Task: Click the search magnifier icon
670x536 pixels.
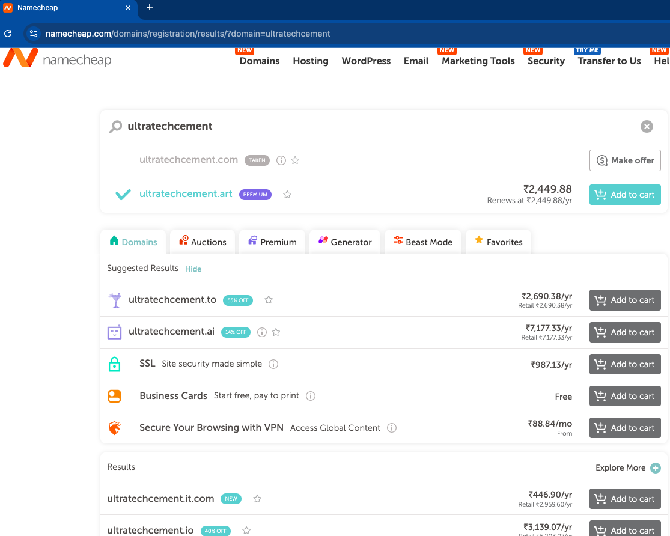Action: [115, 126]
